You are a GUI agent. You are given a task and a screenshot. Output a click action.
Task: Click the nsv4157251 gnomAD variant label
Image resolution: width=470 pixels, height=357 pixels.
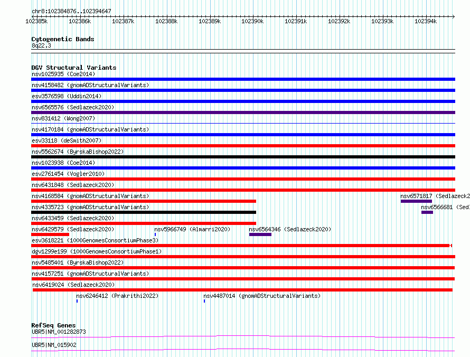click(90, 274)
